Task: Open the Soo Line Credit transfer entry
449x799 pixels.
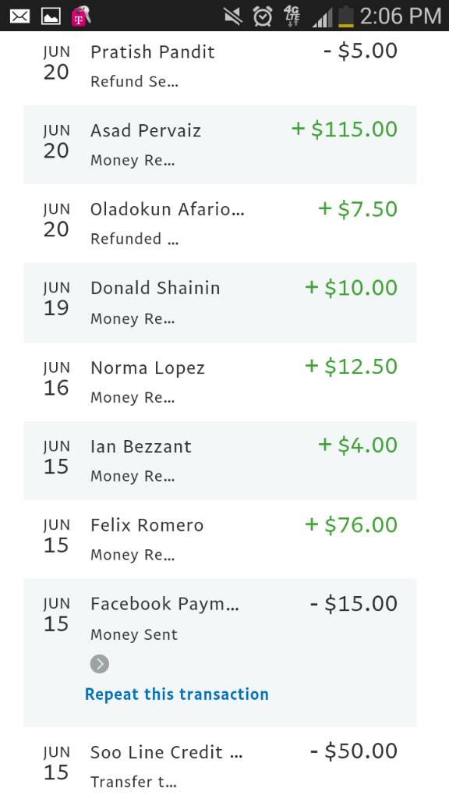Action: pyautogui.click(x=220, y=763)
